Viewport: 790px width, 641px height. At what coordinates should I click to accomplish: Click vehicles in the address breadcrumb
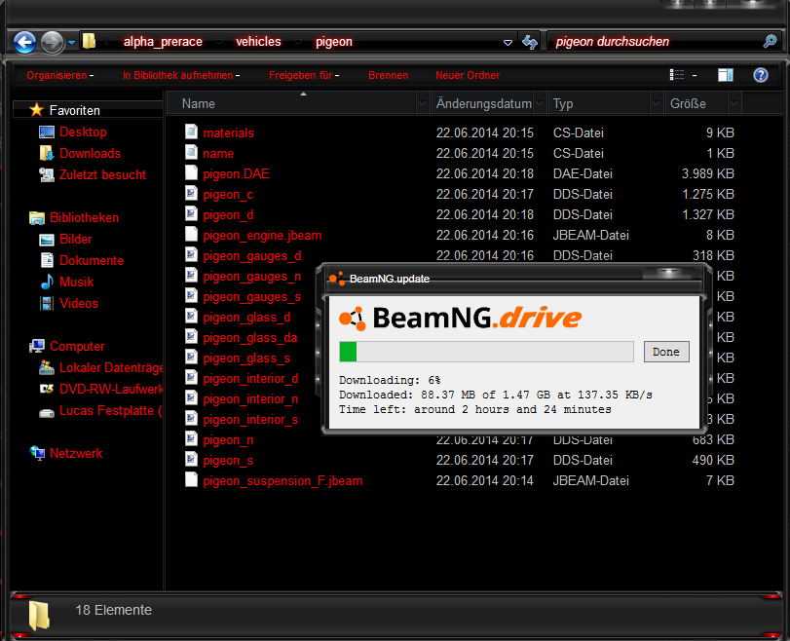tap(258, 42)
